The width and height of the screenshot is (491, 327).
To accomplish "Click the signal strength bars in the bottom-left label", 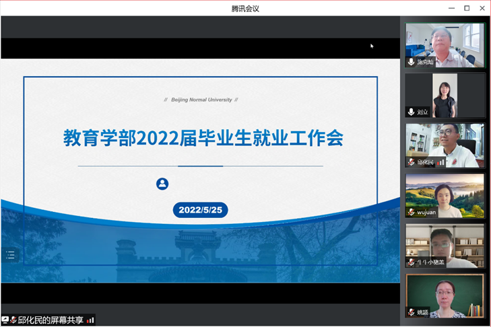I will click(x=90, y=320).
